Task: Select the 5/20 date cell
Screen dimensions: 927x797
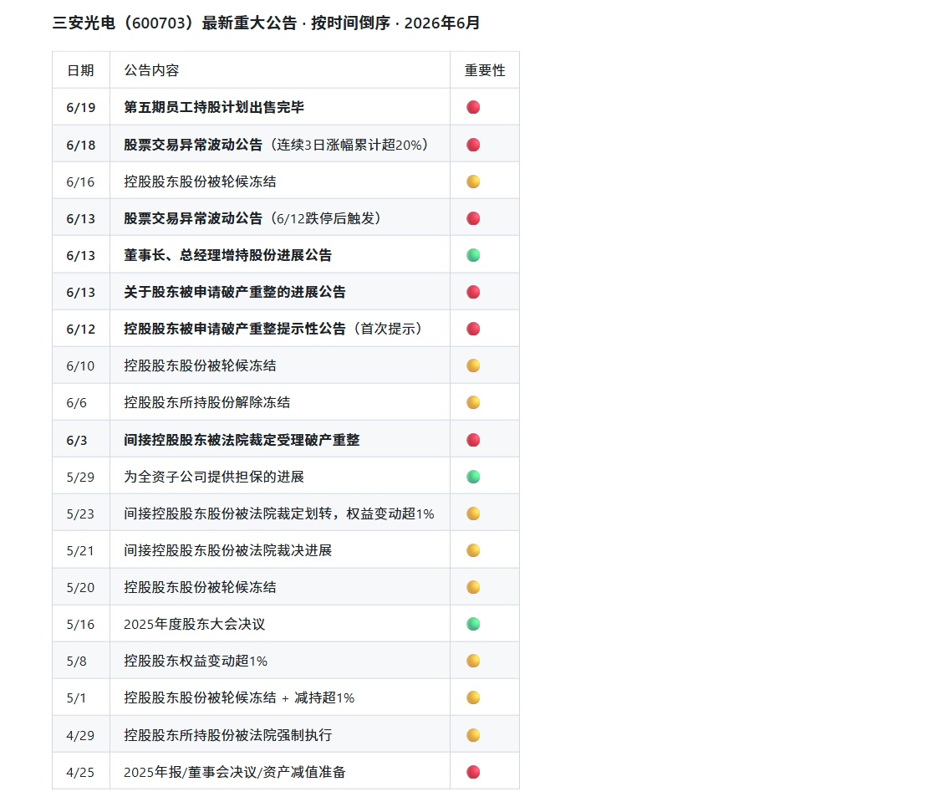Action: click(80, 587)
